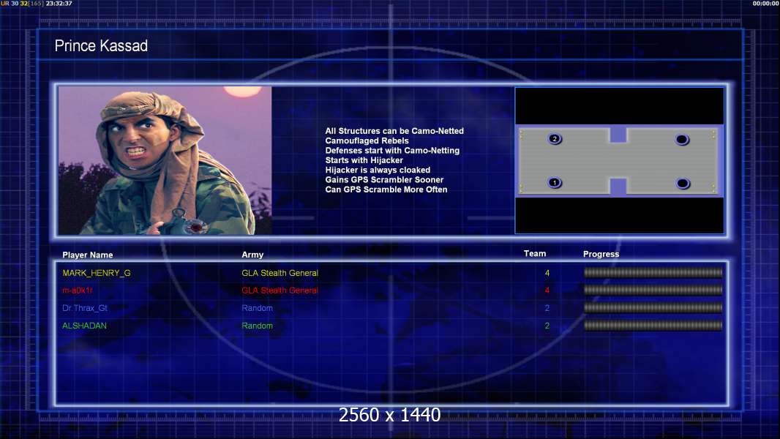Click the Prince Kassad title text
Viewport: 780px width, 439px height.
coord(101,46)
